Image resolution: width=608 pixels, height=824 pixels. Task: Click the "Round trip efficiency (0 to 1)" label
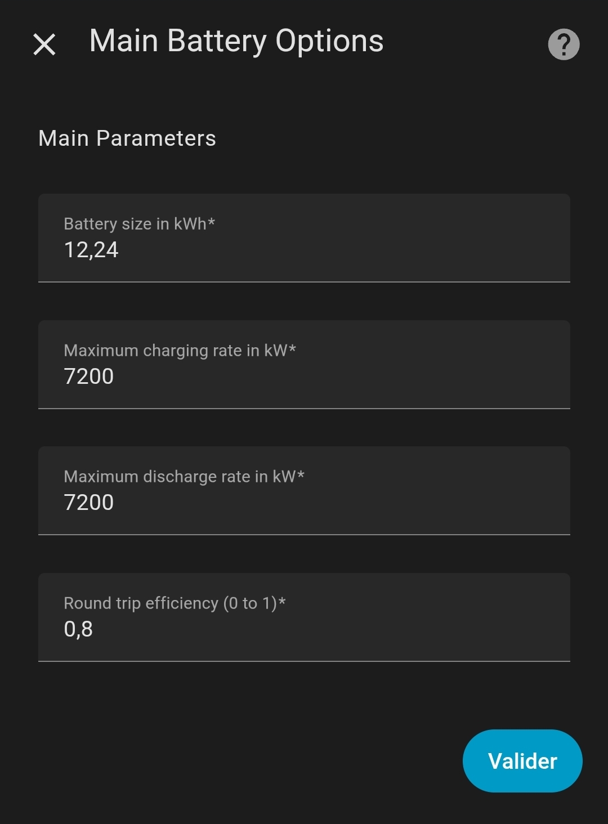click(170, 603)
